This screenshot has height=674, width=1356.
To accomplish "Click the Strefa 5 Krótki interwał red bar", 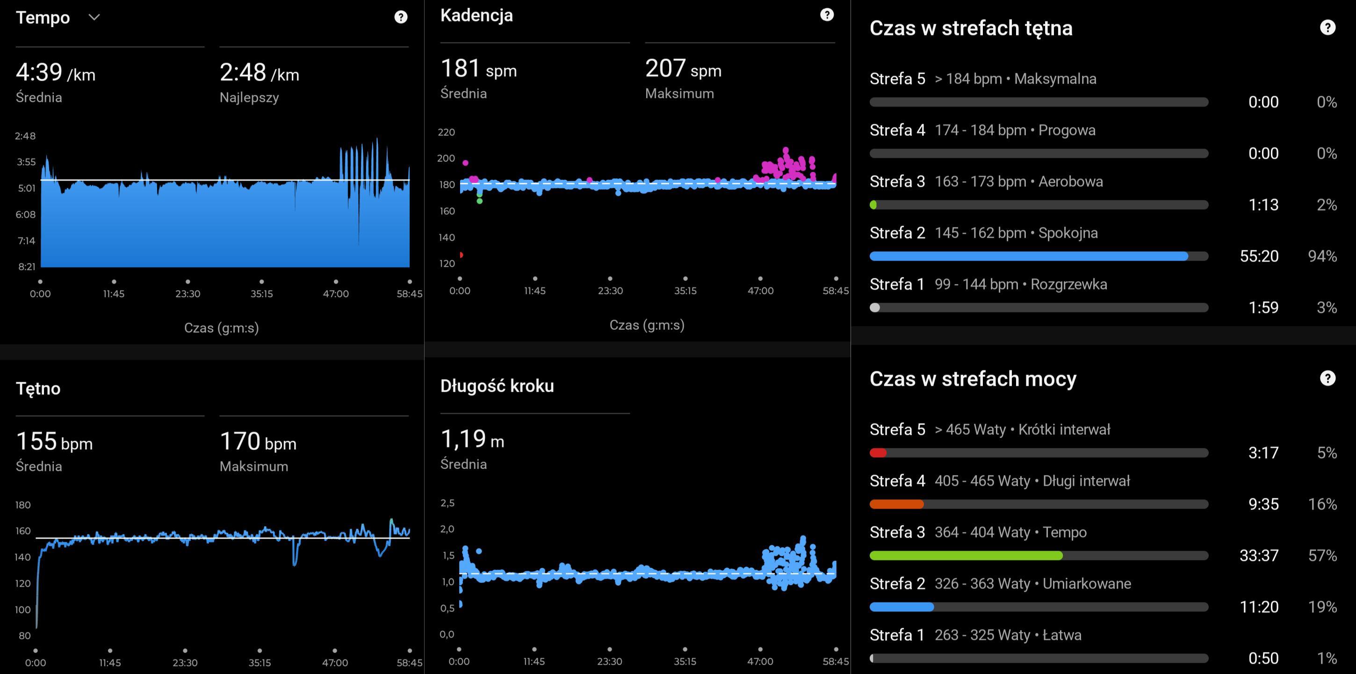I will [x=879, y=453].
